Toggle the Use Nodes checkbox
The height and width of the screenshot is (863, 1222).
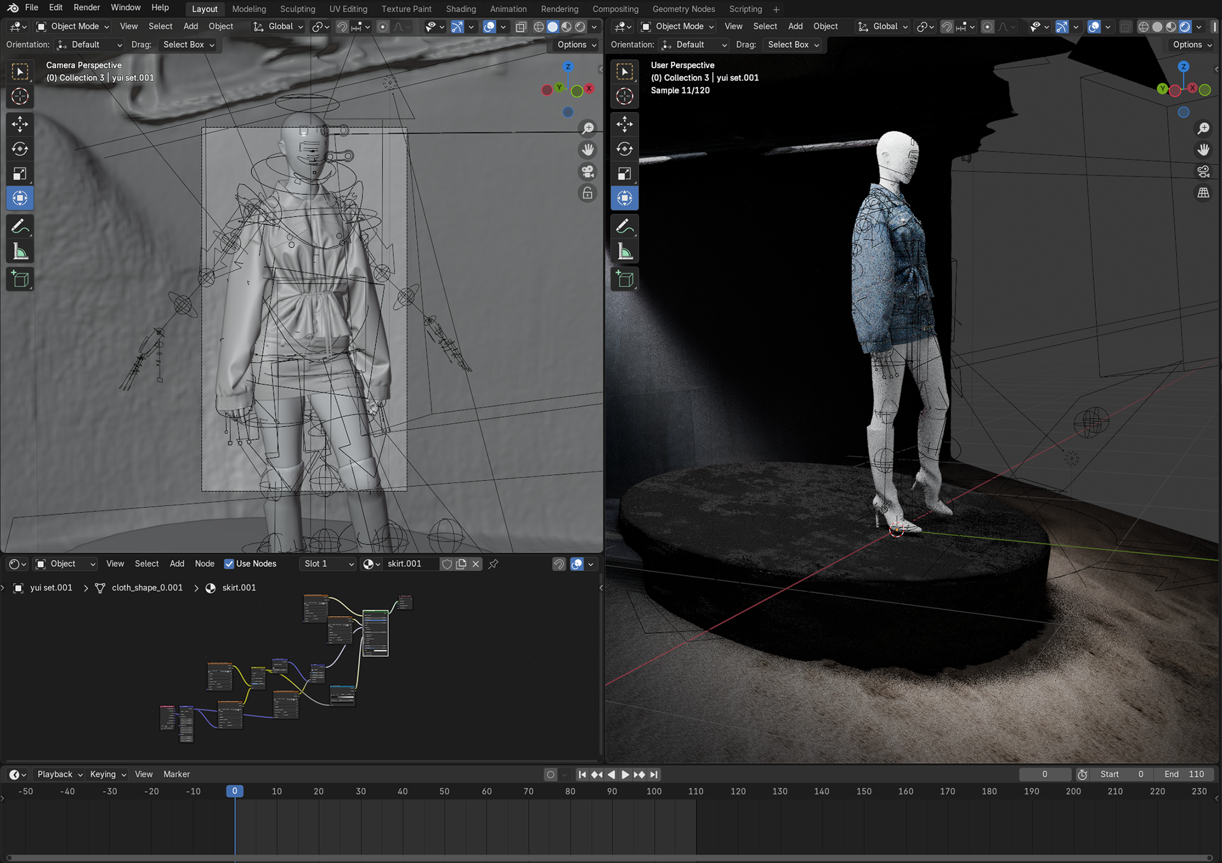coord(229,564)
